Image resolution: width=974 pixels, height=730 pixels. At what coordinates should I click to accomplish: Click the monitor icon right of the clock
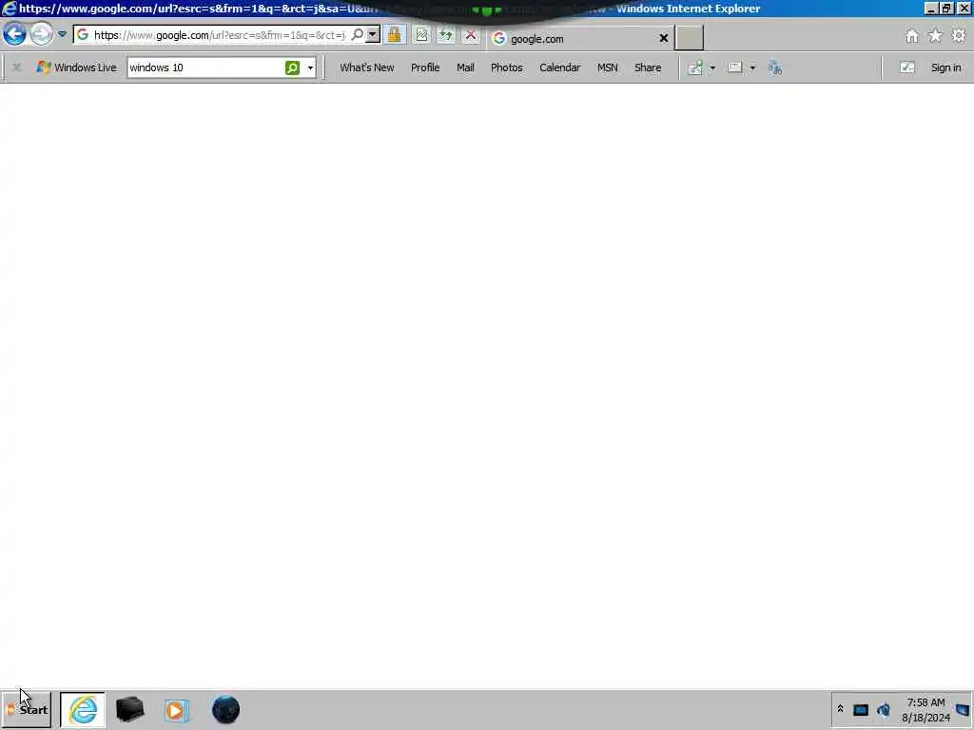click(963, 709)
